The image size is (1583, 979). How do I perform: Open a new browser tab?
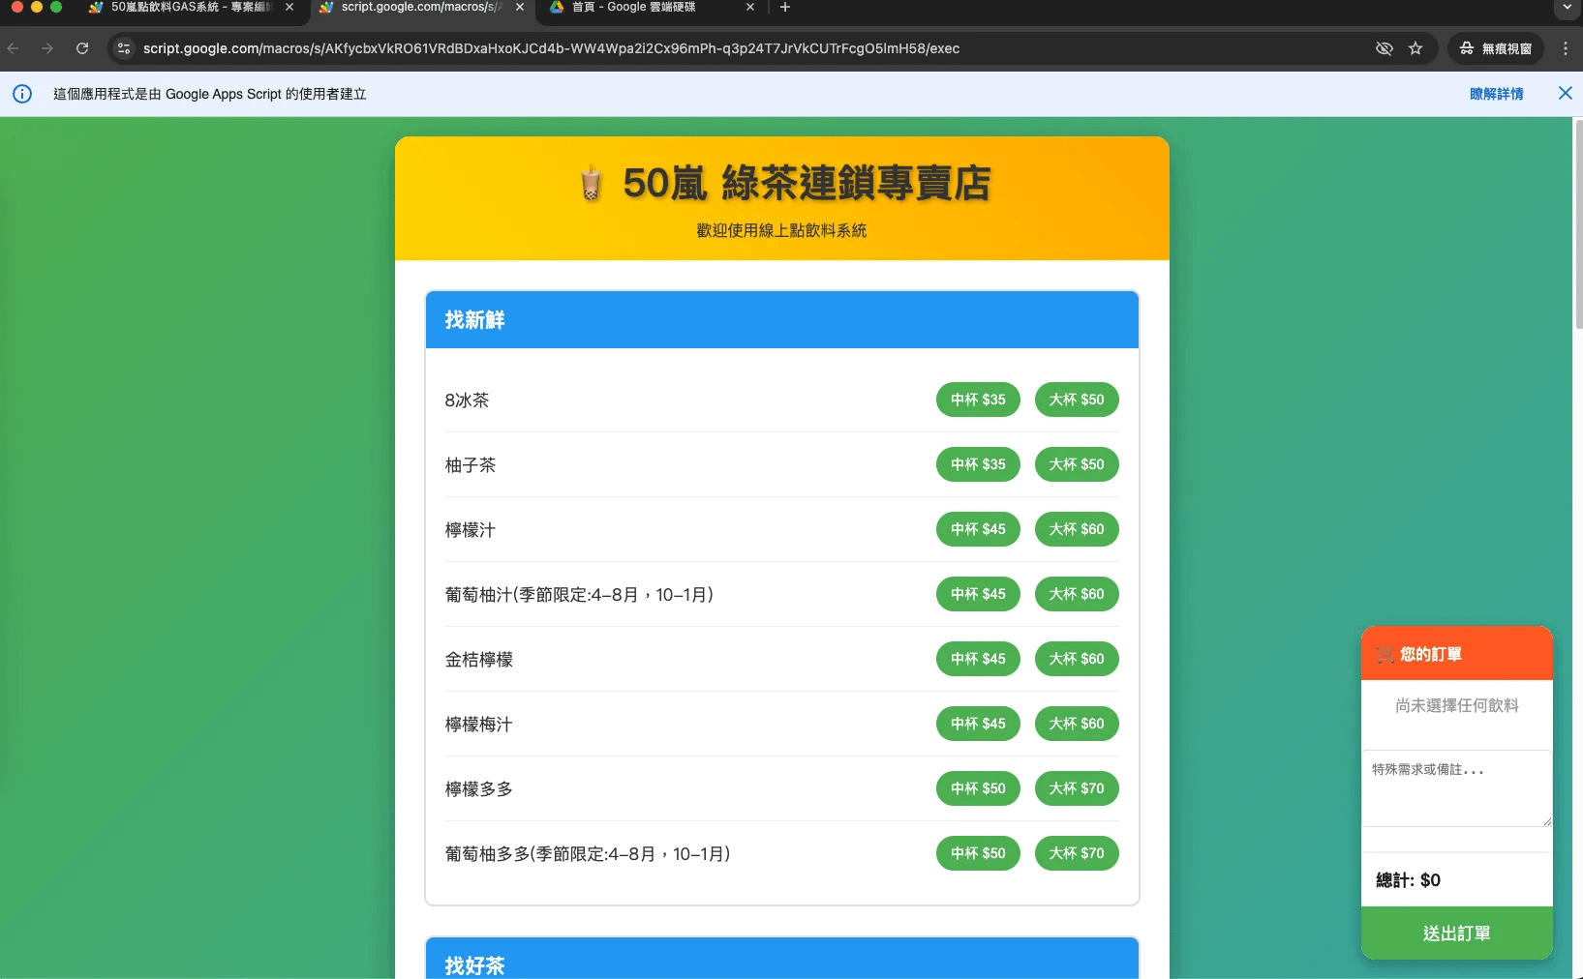(x=785, y=8)
